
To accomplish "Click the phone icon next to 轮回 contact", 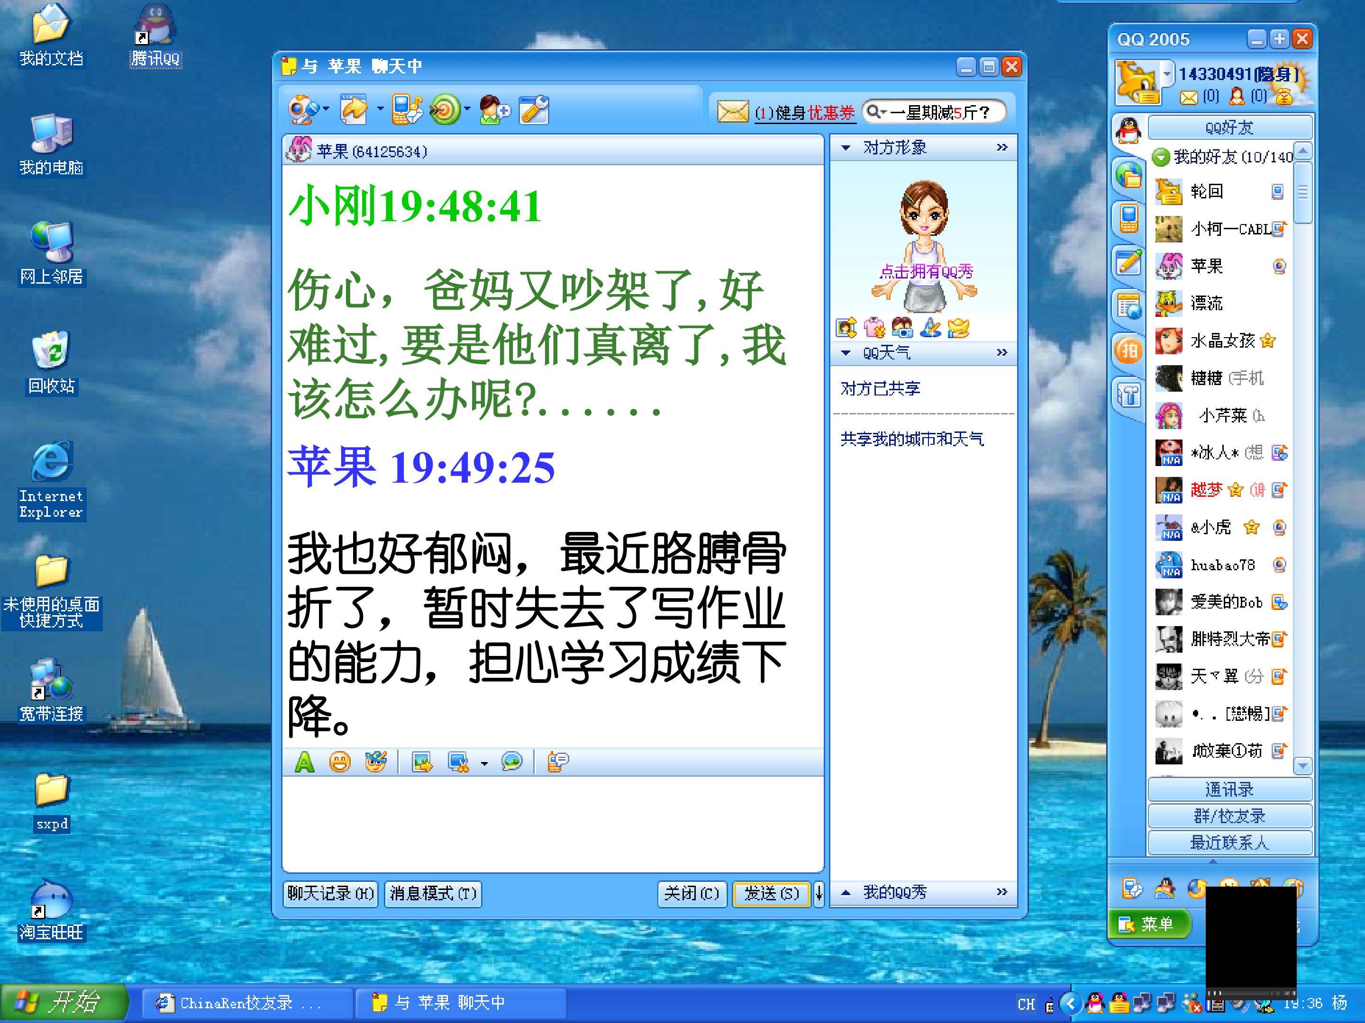I will [1277, 192].
